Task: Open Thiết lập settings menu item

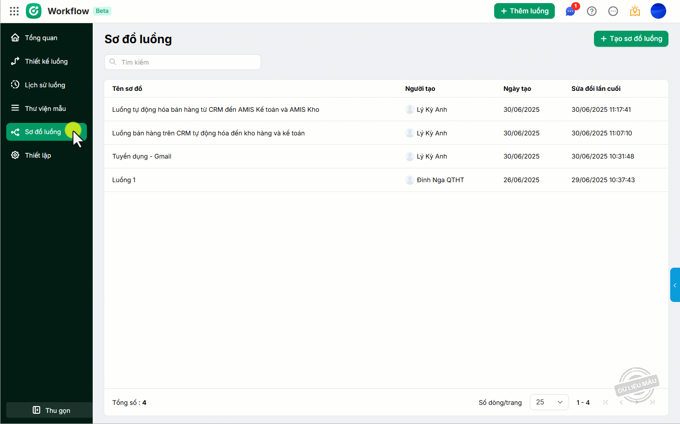Action: tap(38, 155)
